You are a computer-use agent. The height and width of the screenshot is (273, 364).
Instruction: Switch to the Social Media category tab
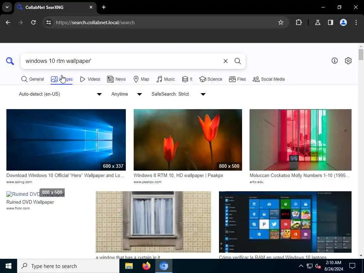(269, 79)
